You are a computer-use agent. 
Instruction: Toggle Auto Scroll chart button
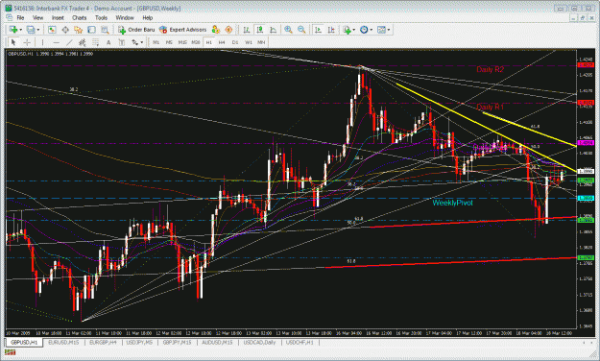(318, 30)
